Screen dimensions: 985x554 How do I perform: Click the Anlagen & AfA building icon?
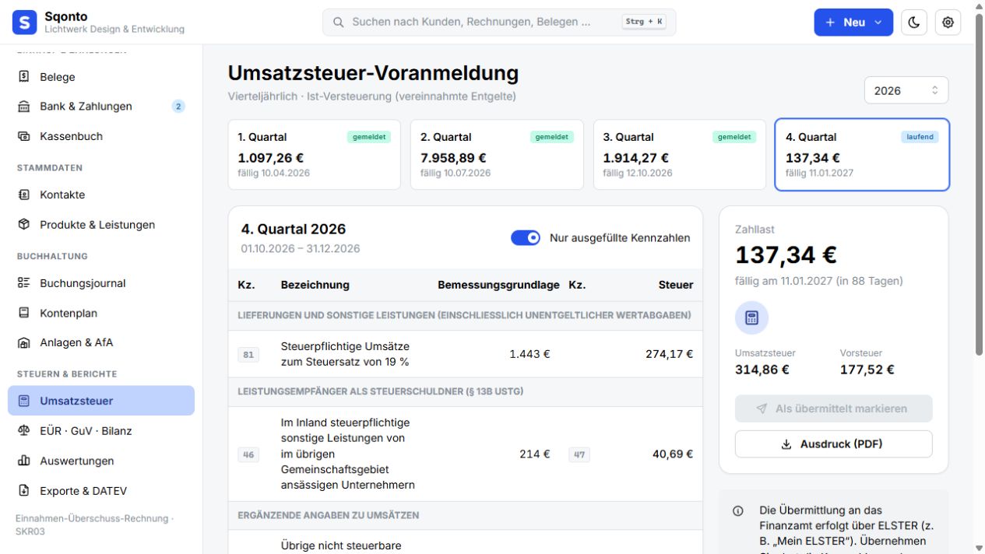24,342
